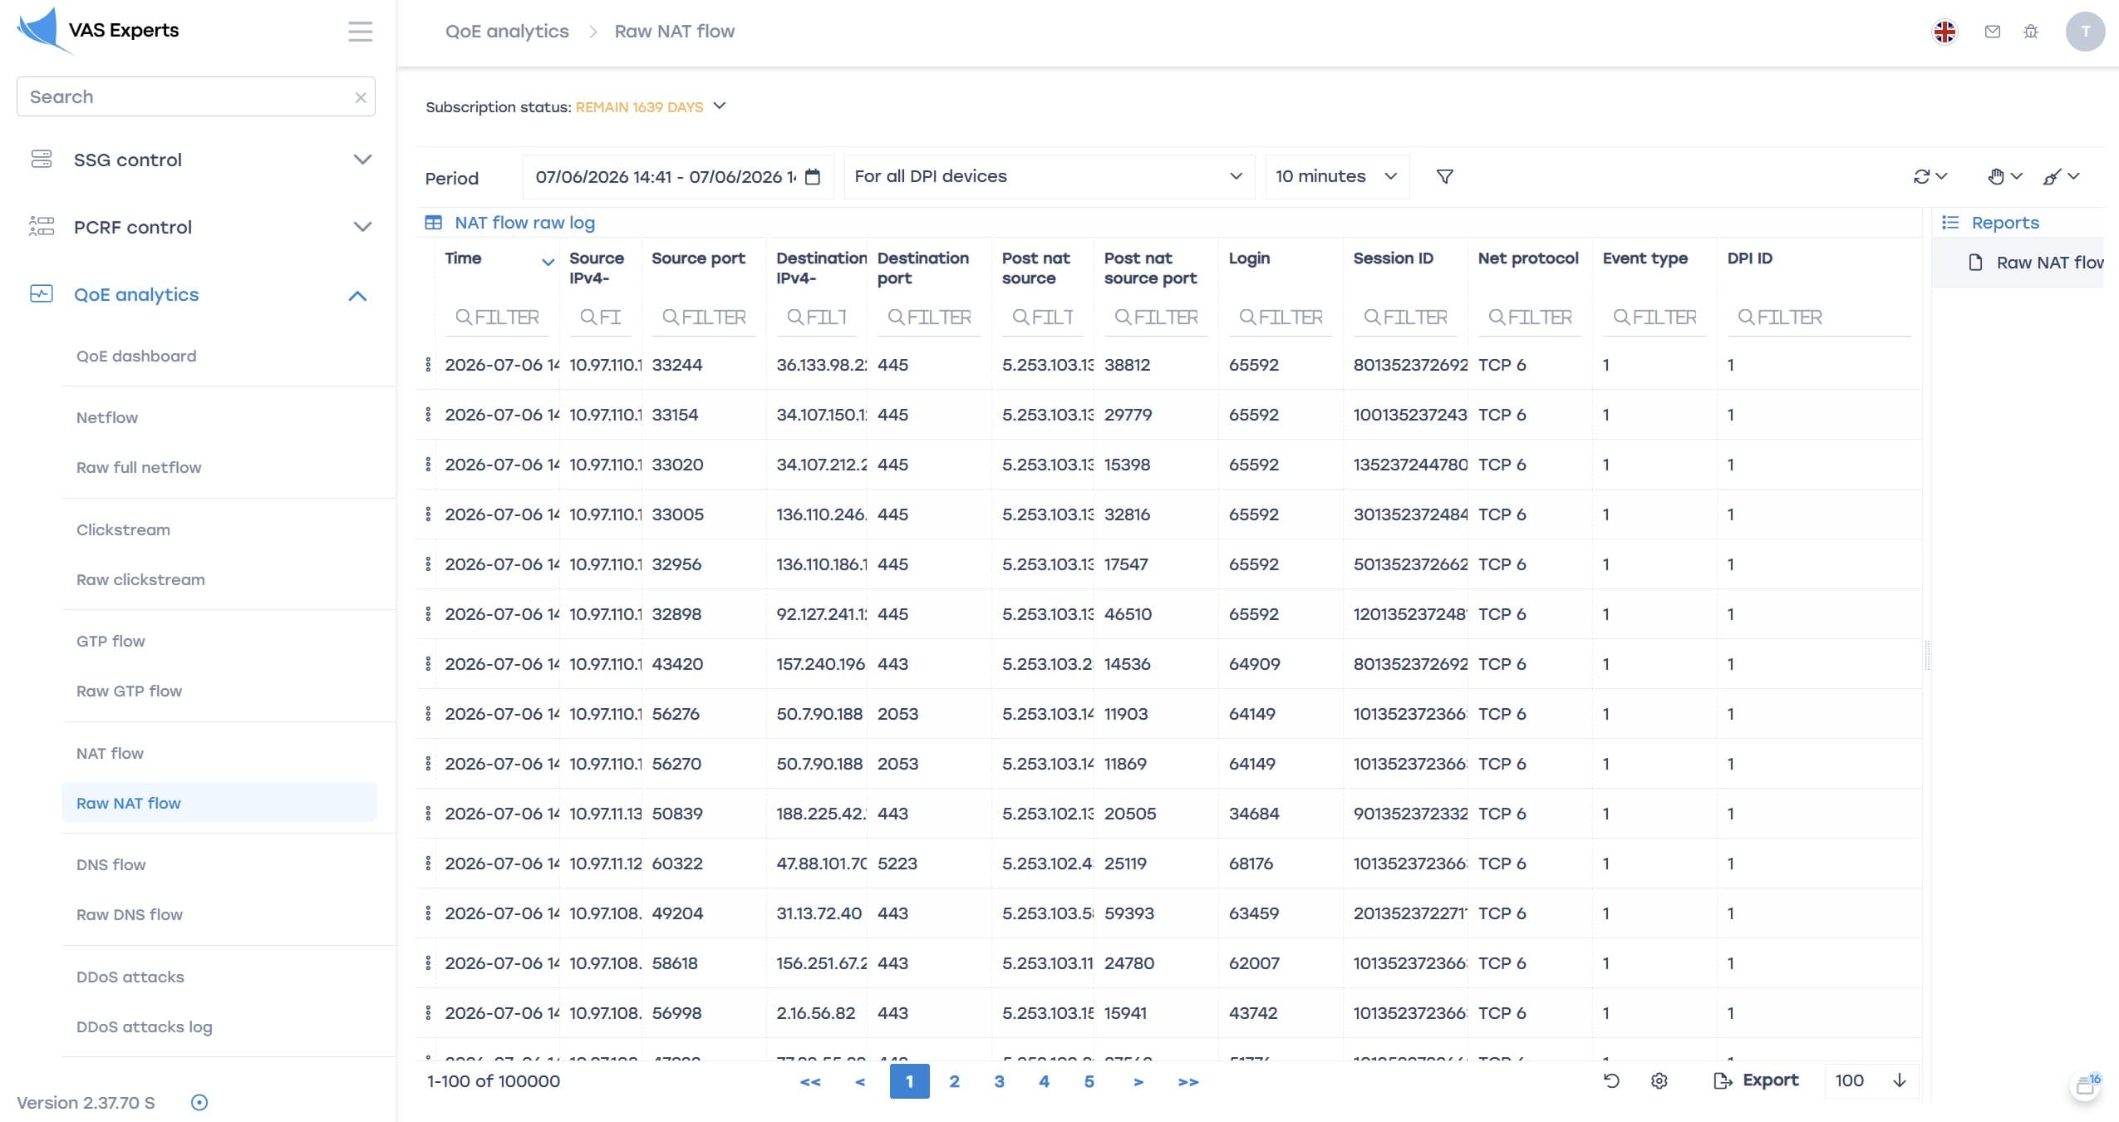Open Raw GTP flow item
This screenshot has width=2119, height=1122.
tap(129, 691)
